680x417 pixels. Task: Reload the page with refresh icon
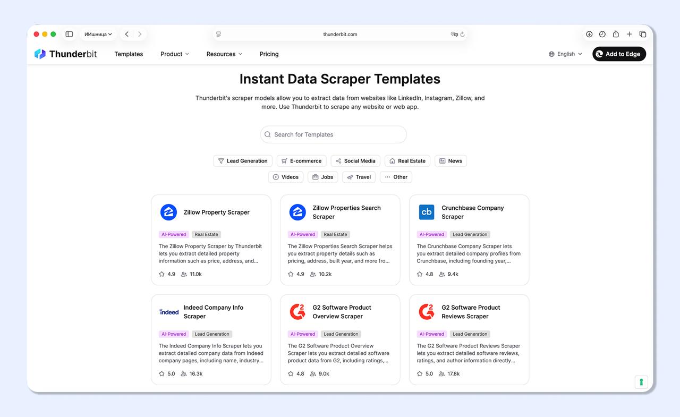click(463, 34)
